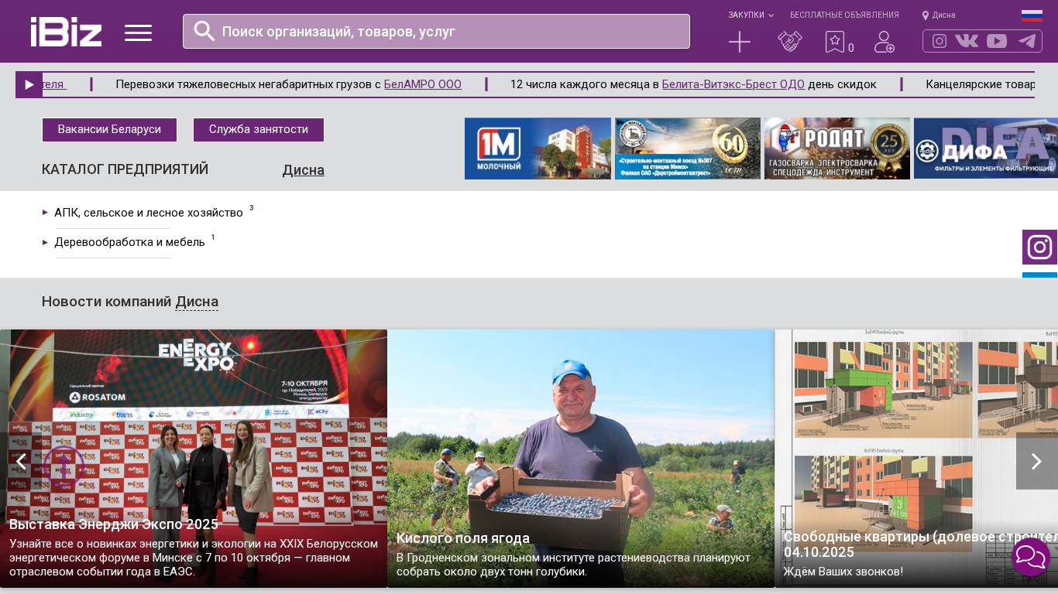Click the Служба занятости button

point(258,130)
